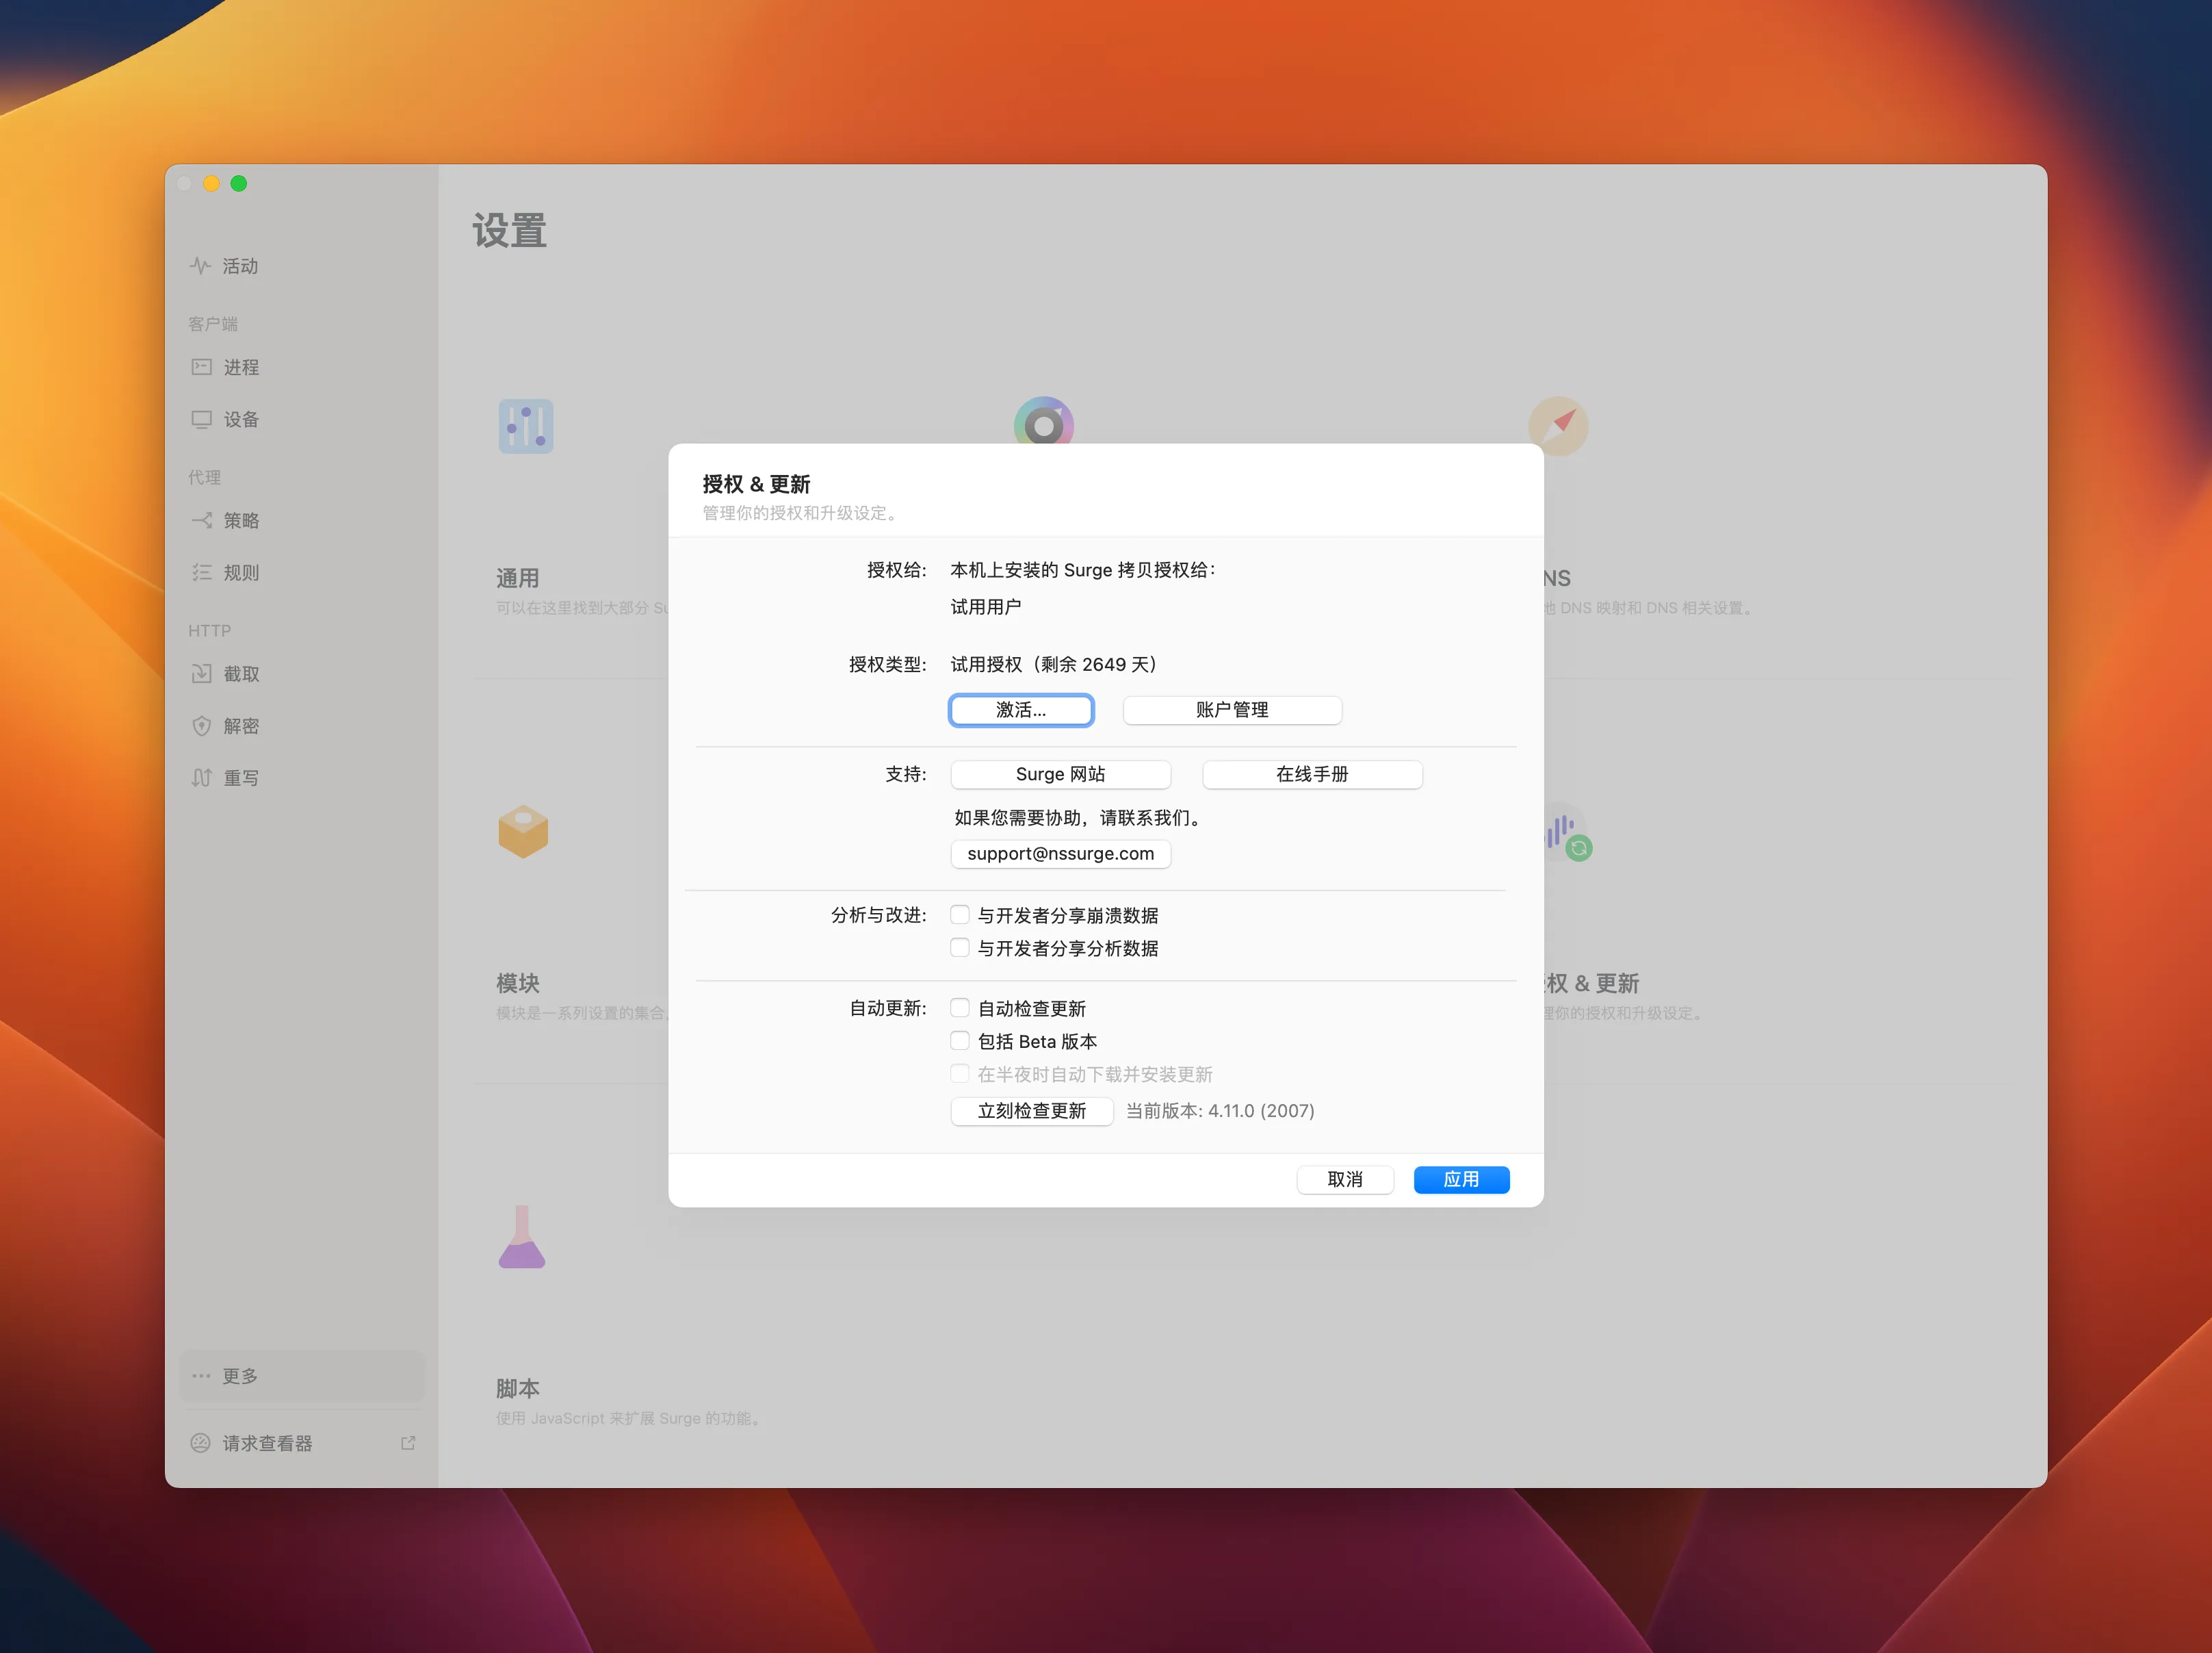Toggle 自动检查更新 checkbox
This screenshot has width=2212, height=1653.
click(960, 1008)
